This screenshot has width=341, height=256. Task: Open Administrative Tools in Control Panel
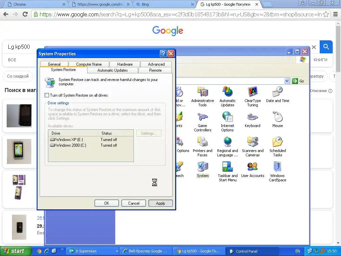(202, 96)
